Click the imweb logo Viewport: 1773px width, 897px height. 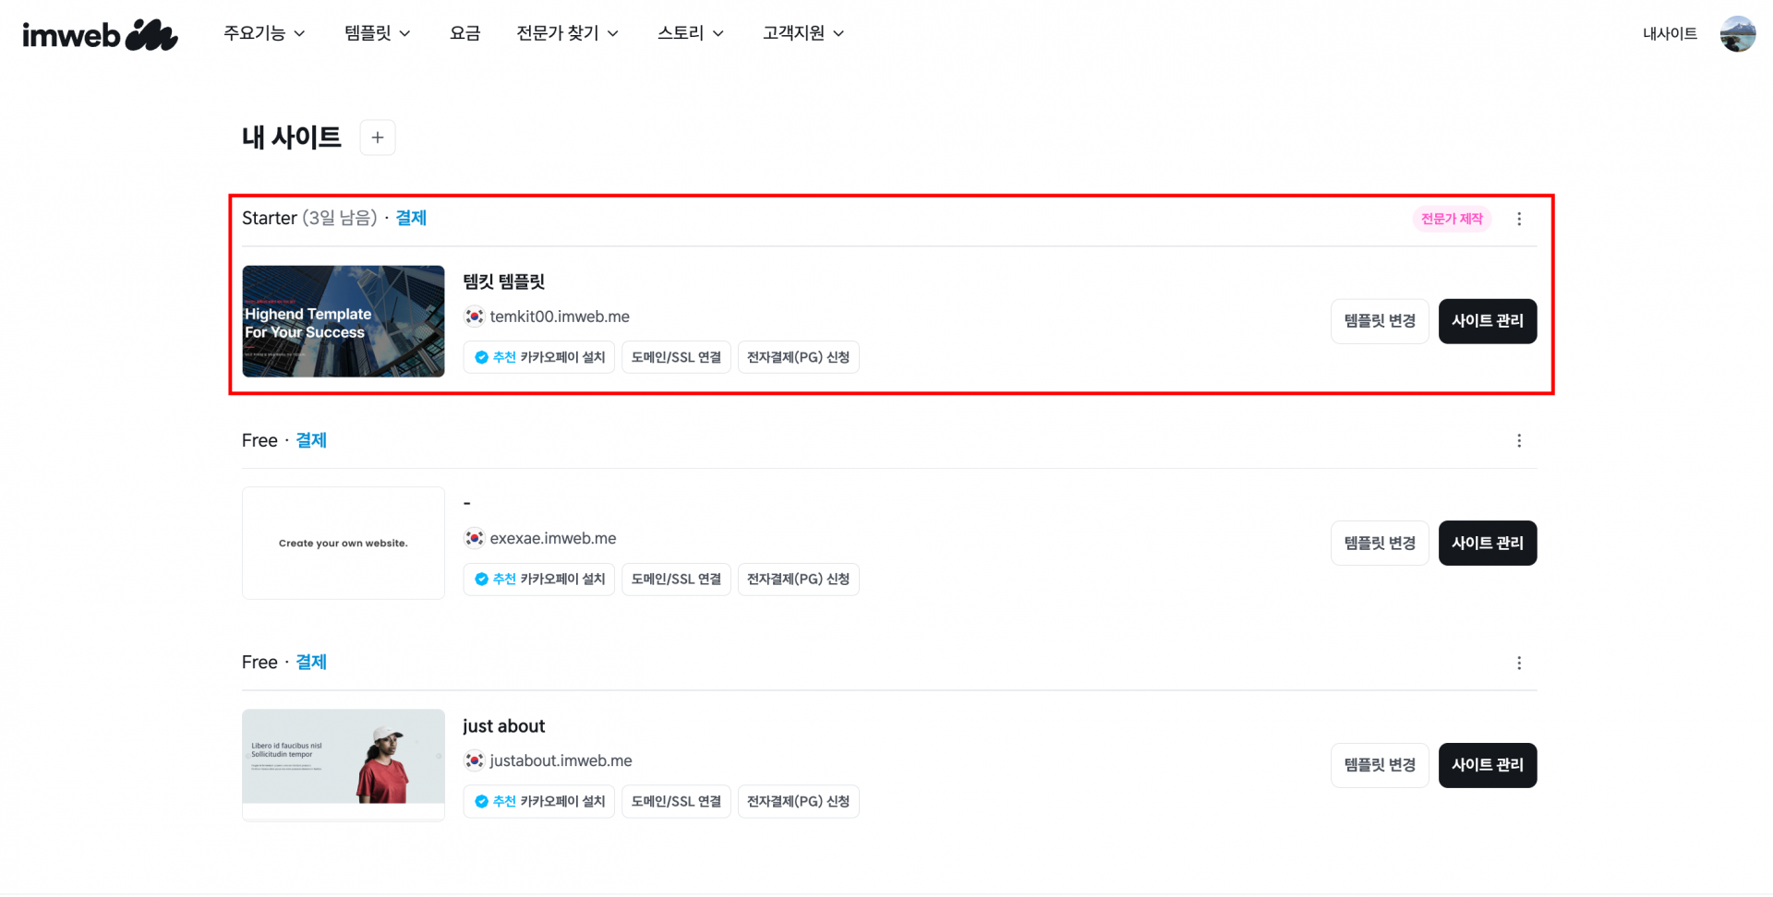[100, 35]
